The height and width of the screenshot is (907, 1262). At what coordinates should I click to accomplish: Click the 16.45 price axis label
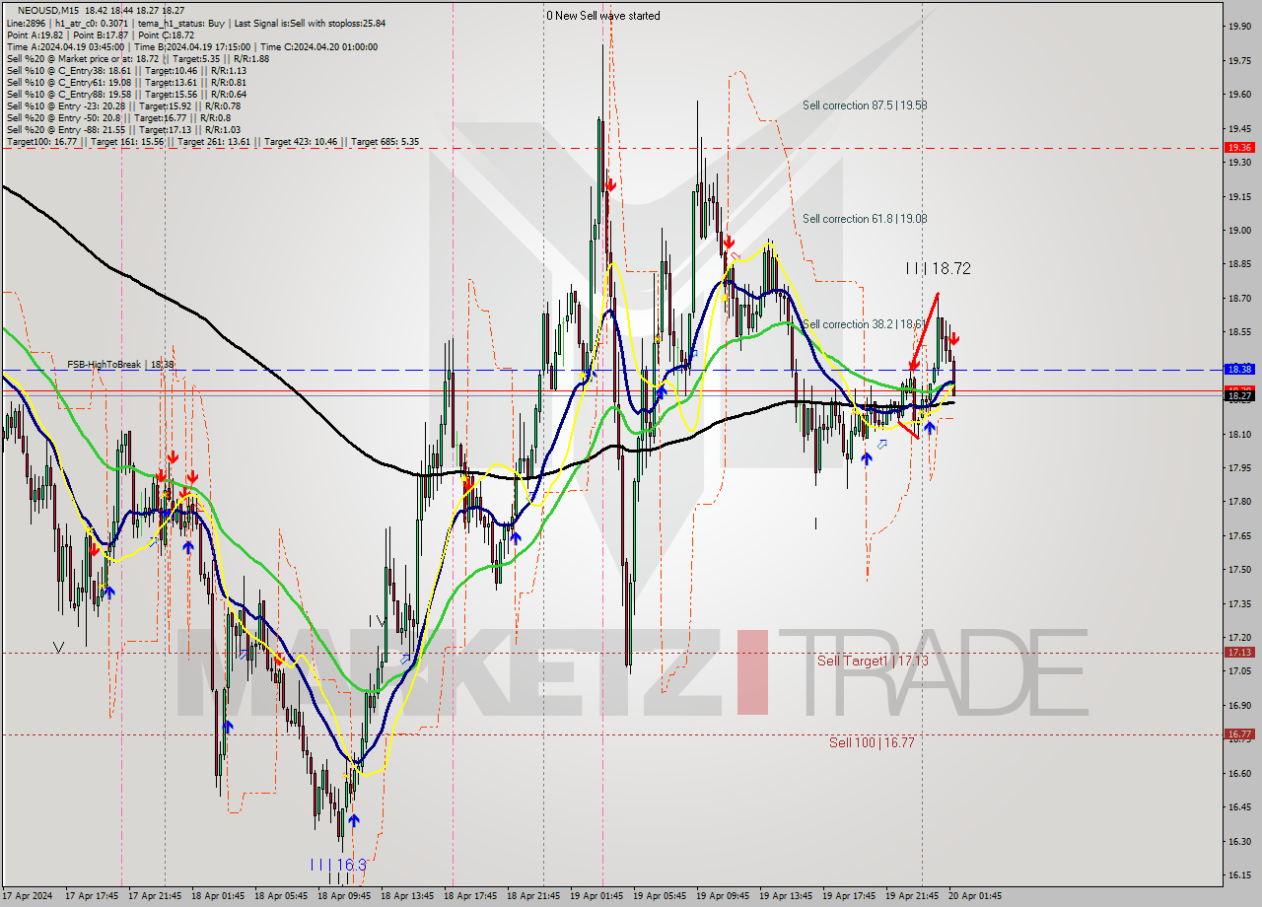click(x=1239, y=807)
